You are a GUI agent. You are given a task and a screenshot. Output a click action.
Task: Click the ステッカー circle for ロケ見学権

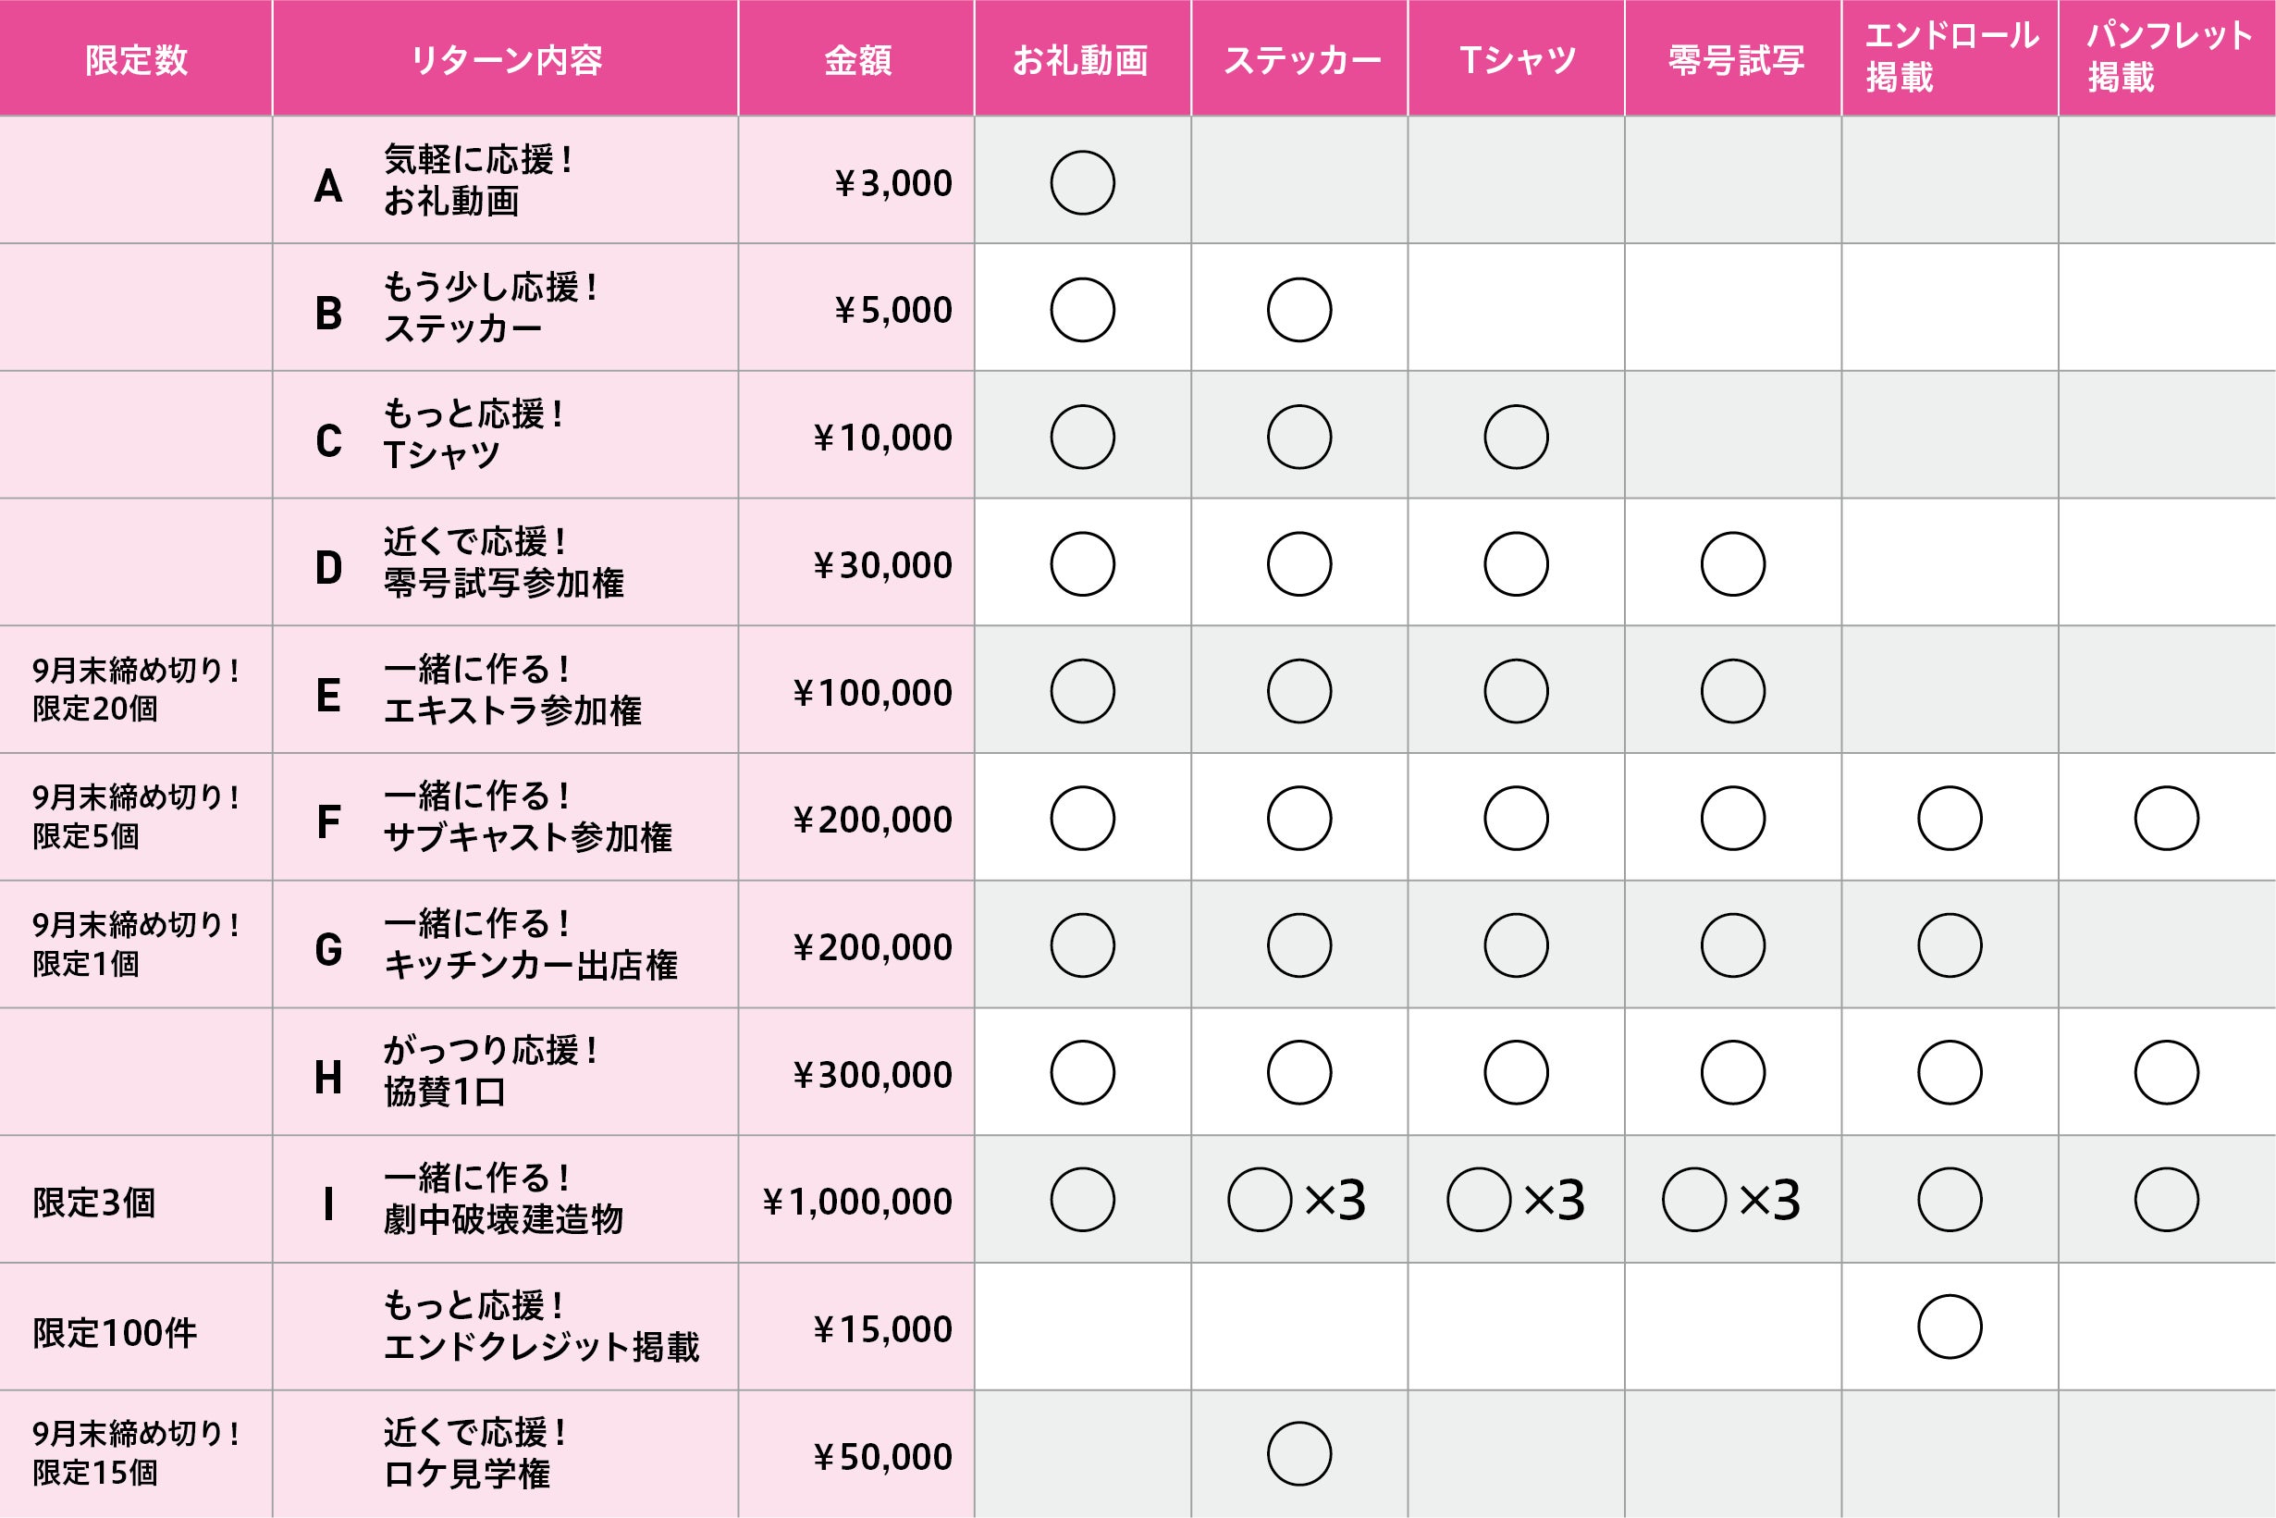(x=1298, y=1453)
